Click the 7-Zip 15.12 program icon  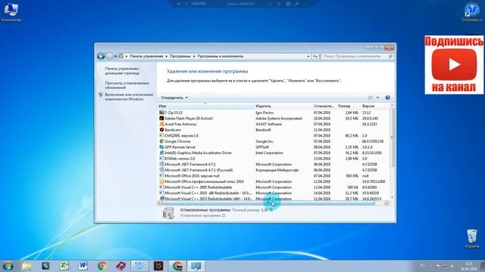click(x=161, y=113)
